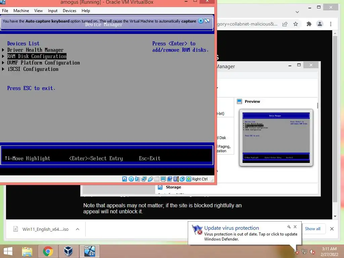Select Driver Health Manager entry
344x258 pixels.
point(35,50)
